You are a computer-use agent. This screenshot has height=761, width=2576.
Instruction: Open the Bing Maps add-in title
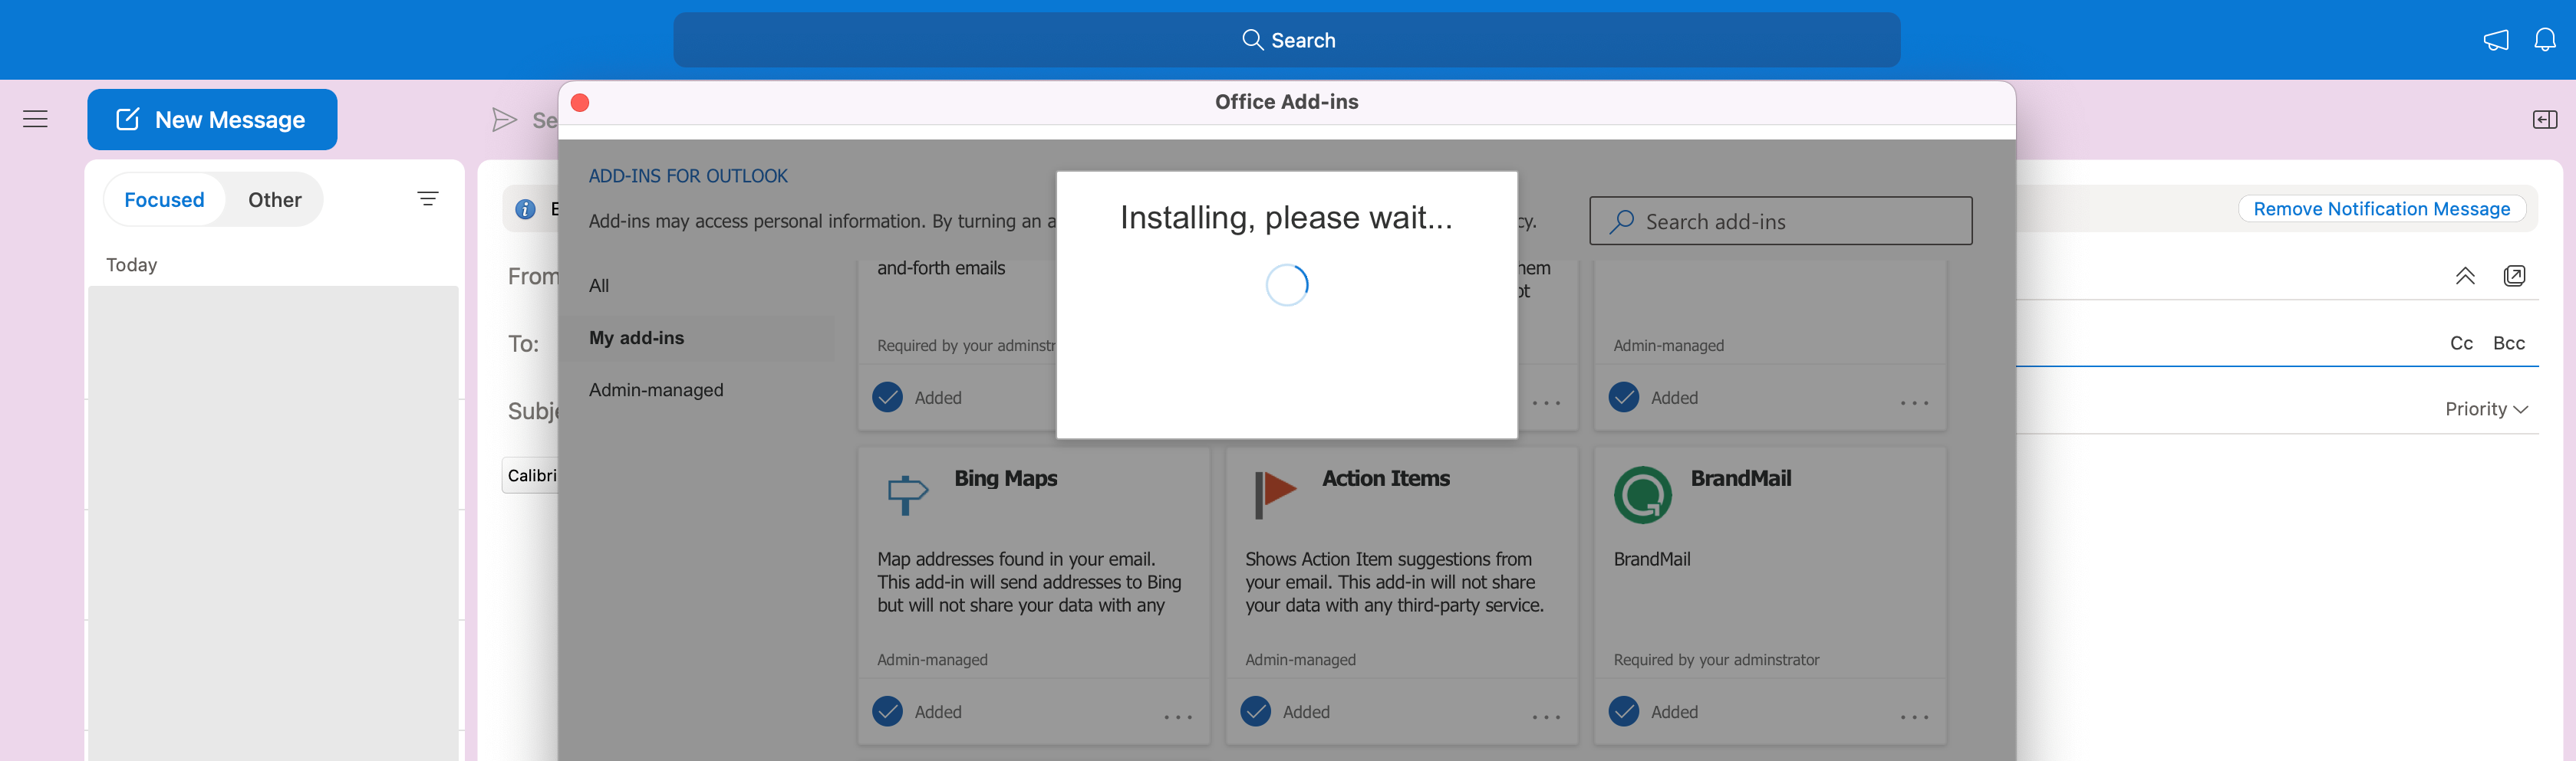1005,478
